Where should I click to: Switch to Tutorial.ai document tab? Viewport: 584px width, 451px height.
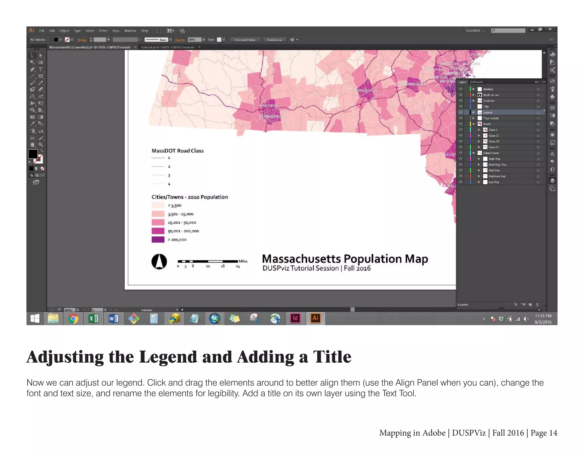tap(168, 47)
